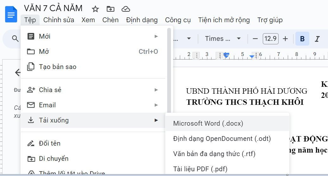Star the document VĂN 7 CẢ NĂM
Screen dimensions: 328x176
pyautogui.click(x=95, y=9)
